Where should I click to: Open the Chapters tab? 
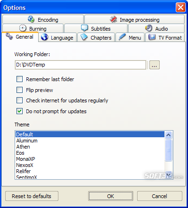[x=96, y=37]
